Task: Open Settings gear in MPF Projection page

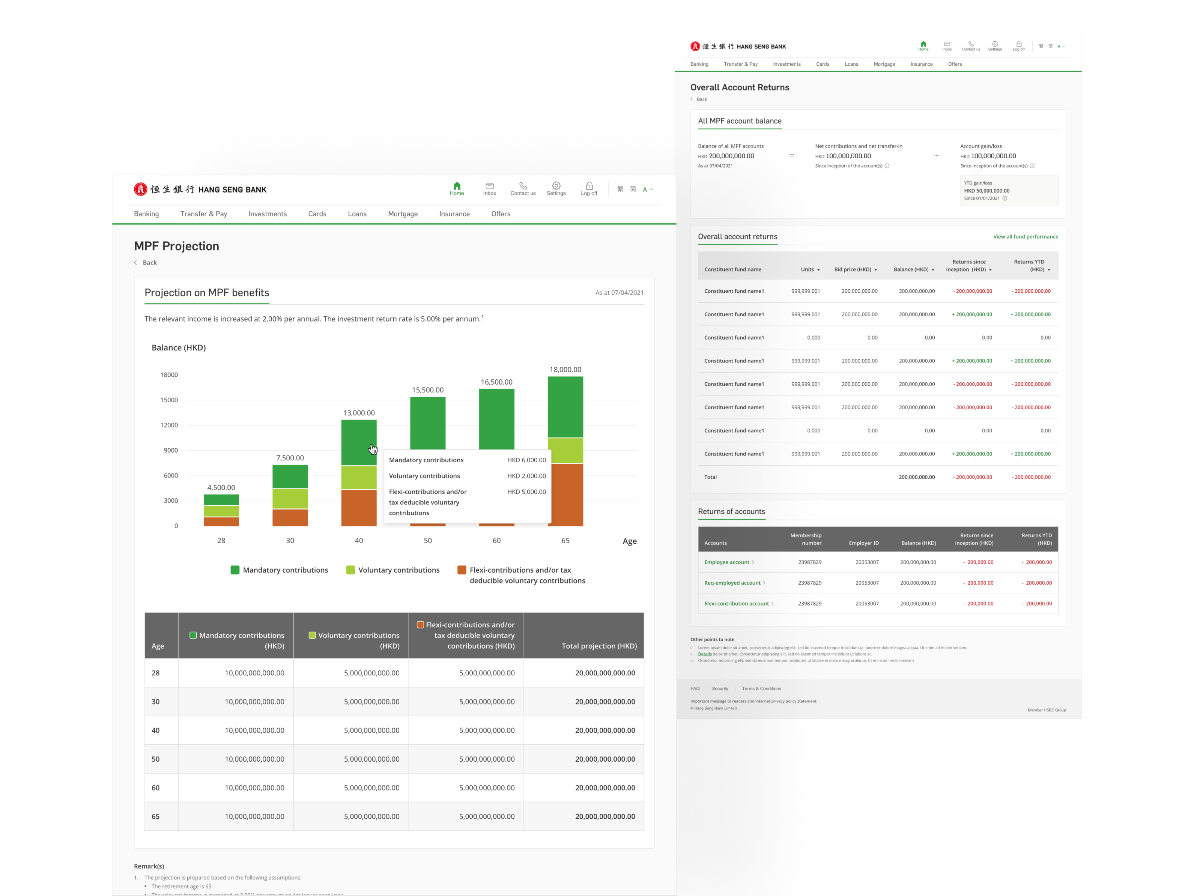Action: tap(556, 186)
